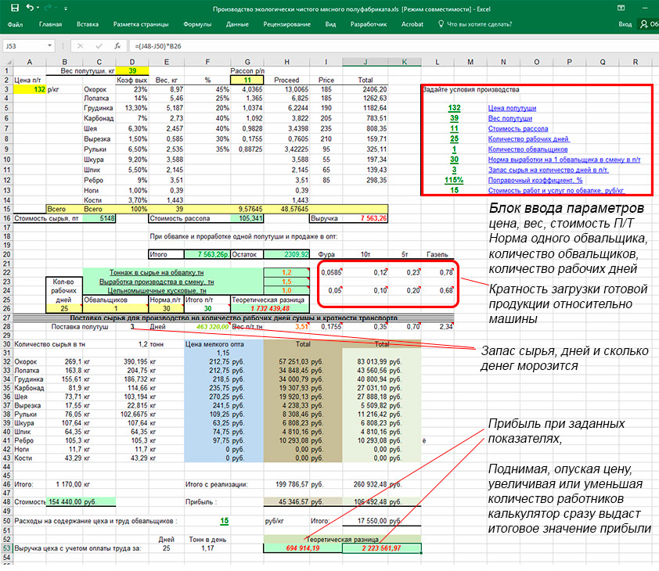Screen dimensions: 659x571
Task: Open the "Количество рабочих дней" link
Action: pyautogui.click(x=528, y=138)
